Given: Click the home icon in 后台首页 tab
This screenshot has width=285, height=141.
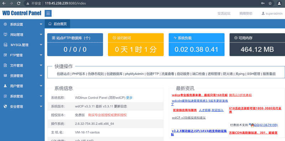Looking at the screenshot, I should pos(50,24).
